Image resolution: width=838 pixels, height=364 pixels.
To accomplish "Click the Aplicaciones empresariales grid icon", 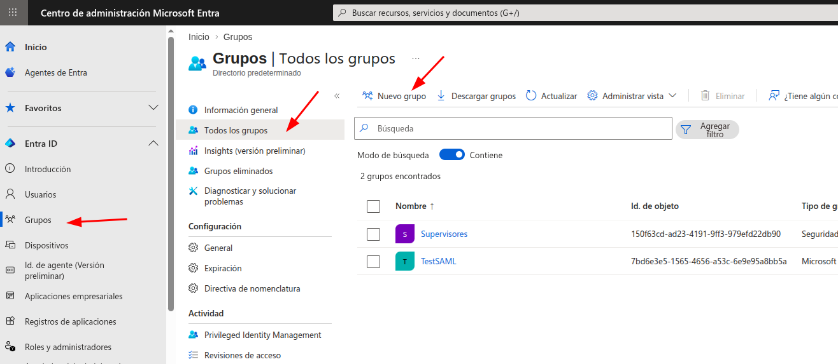I will [x=10, y=296].
